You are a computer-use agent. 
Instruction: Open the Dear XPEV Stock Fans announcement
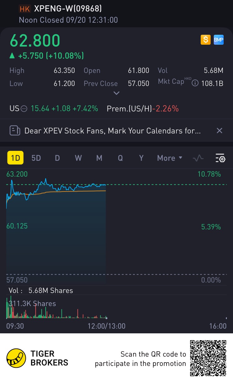pyautogui.click(x=112, y=131)
